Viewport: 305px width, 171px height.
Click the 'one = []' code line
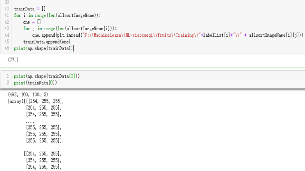pos(32,22)
